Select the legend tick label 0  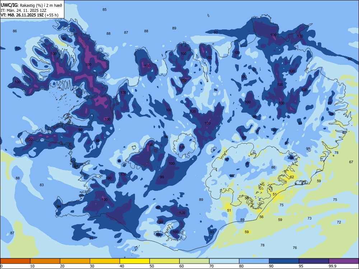1,266
